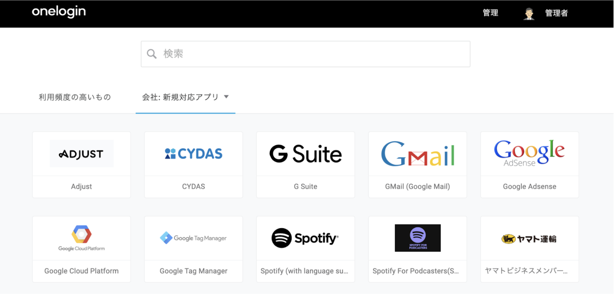Click the Google Cloud Platform label
The height and width of the screenshot is (294, 614).
[x=82, y=271]
